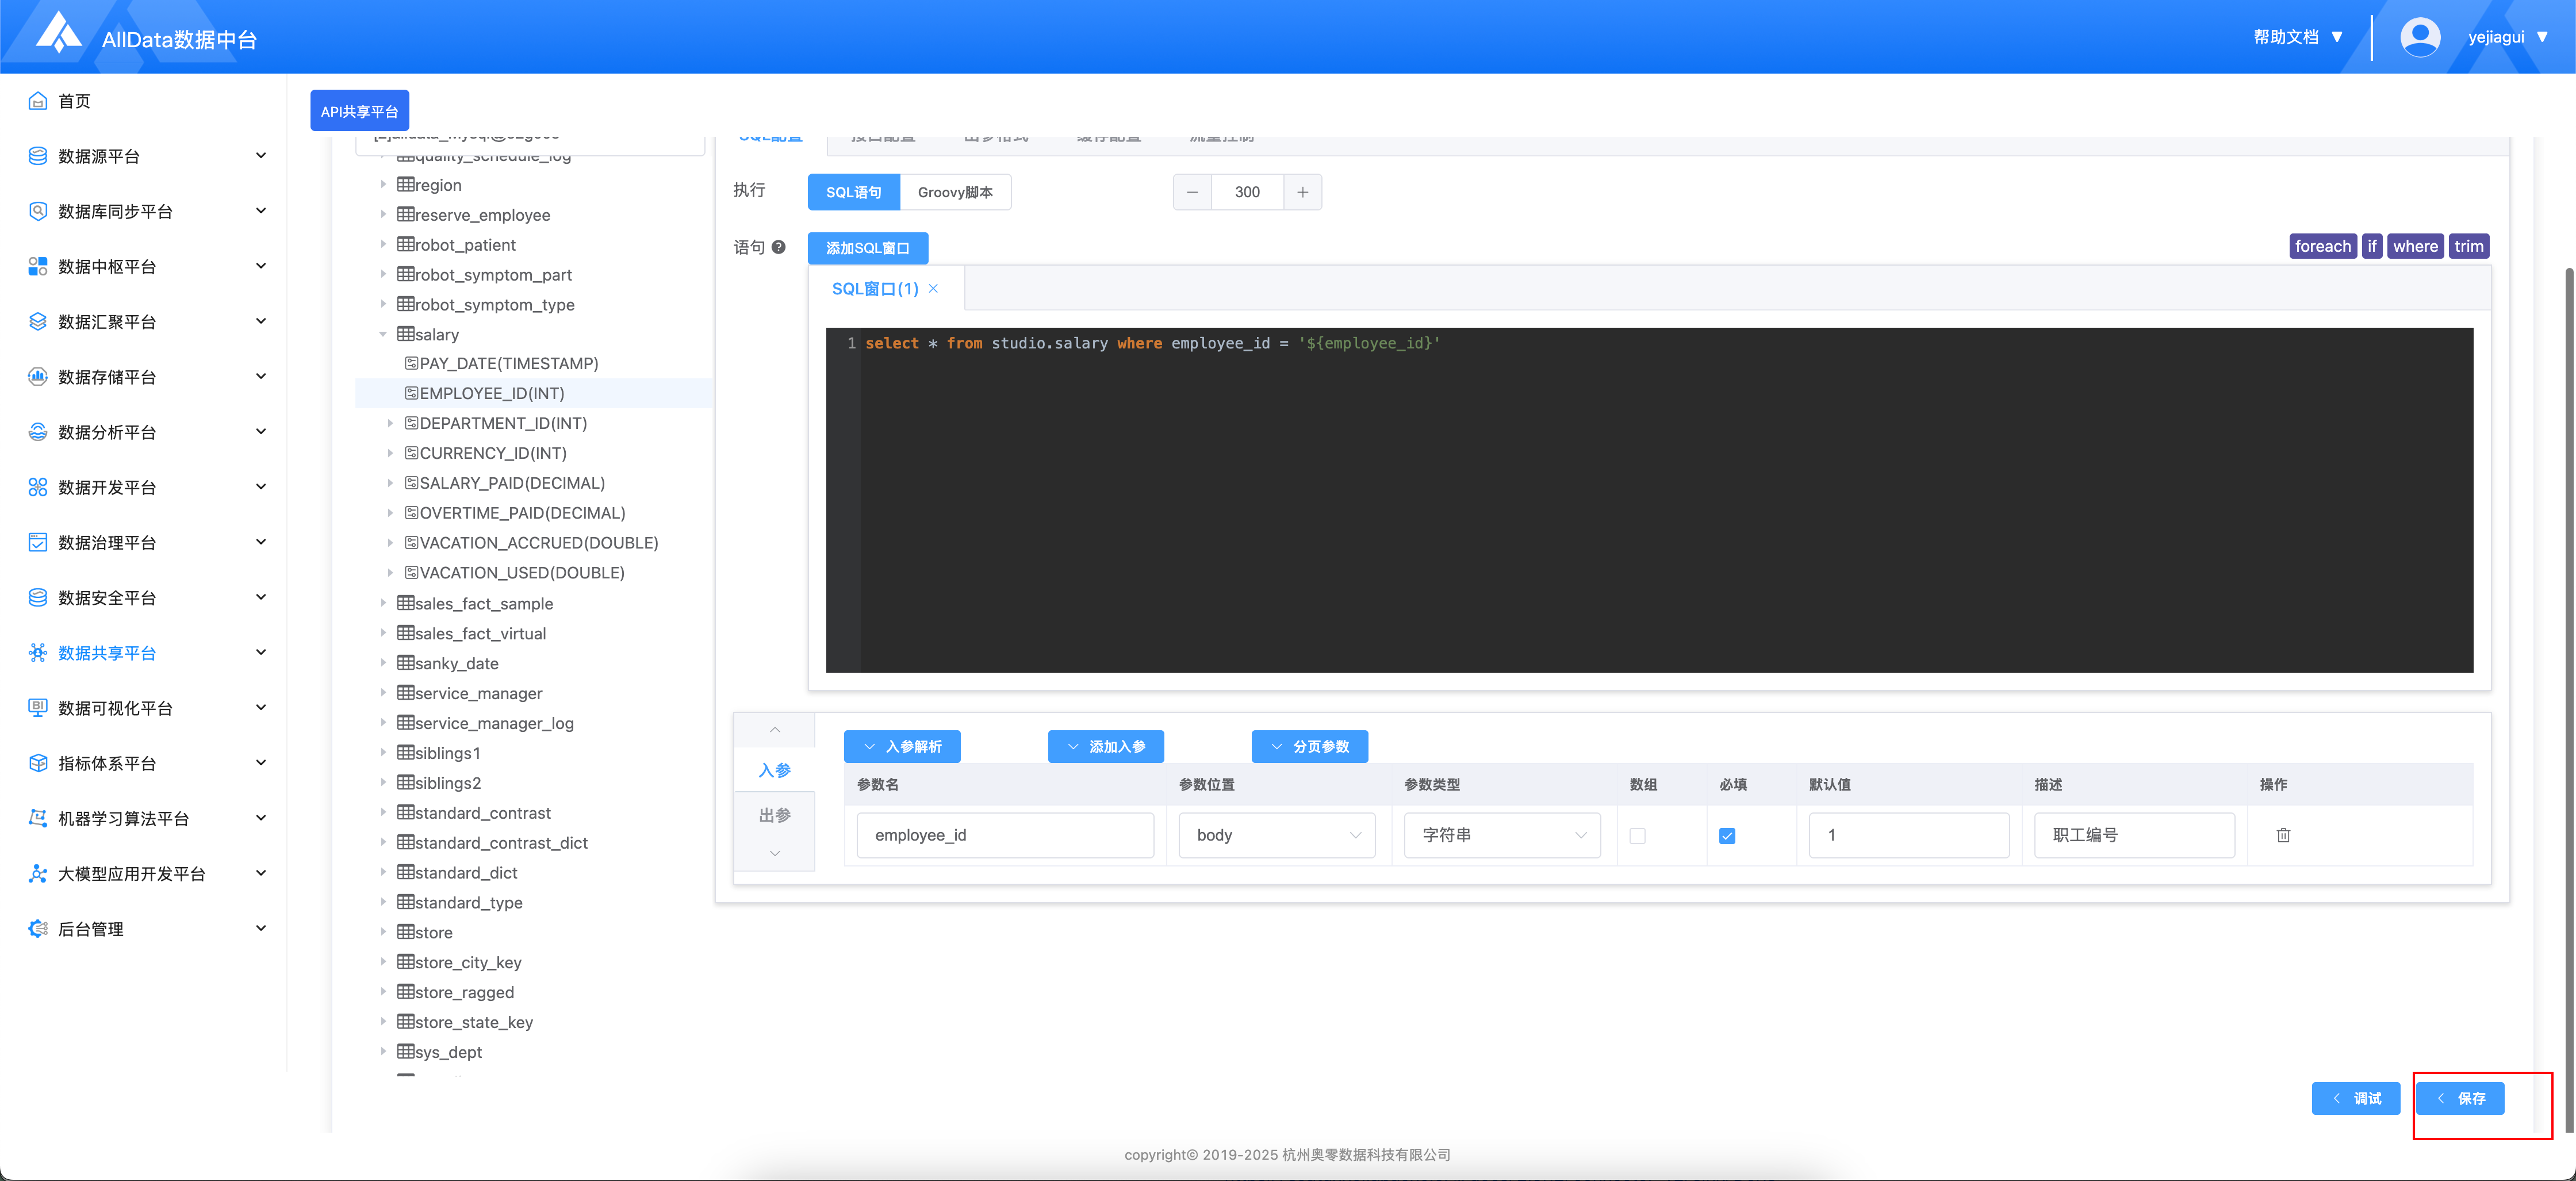Click the 机器学习算法平台 sidebar icon

click(x=37, y=818)
